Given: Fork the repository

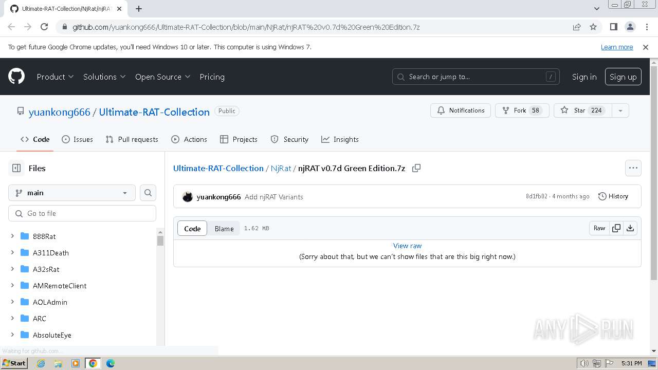Looking at the screenshot, I should [522, 110].
